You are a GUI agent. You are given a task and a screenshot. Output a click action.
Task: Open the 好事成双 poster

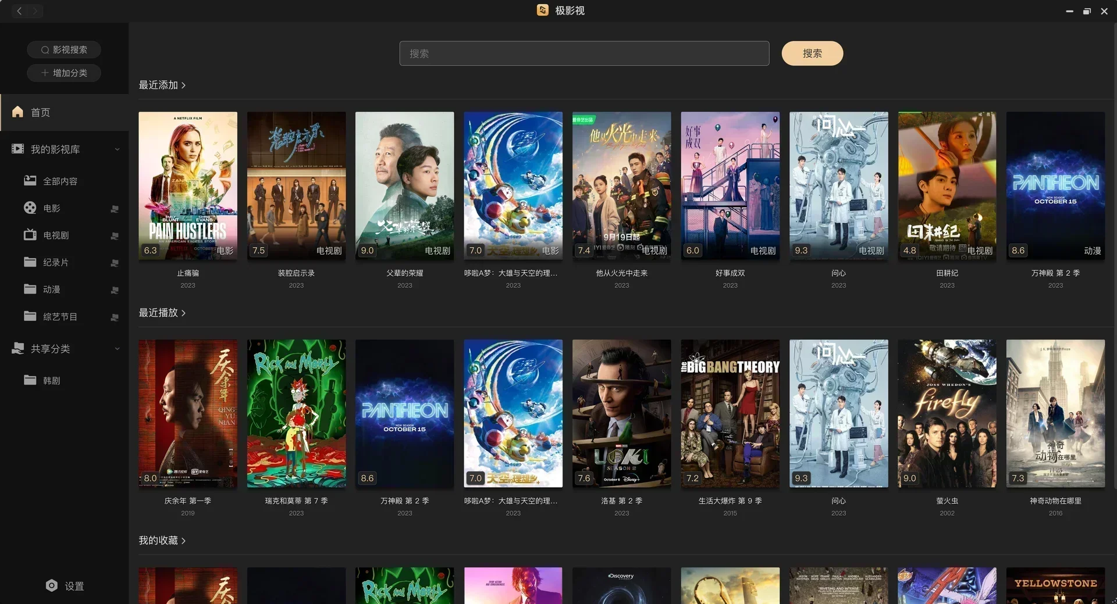730,185
